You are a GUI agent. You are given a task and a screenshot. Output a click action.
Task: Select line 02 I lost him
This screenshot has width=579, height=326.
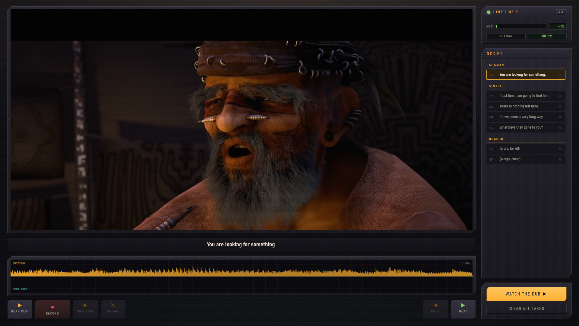tap(526, 96)
